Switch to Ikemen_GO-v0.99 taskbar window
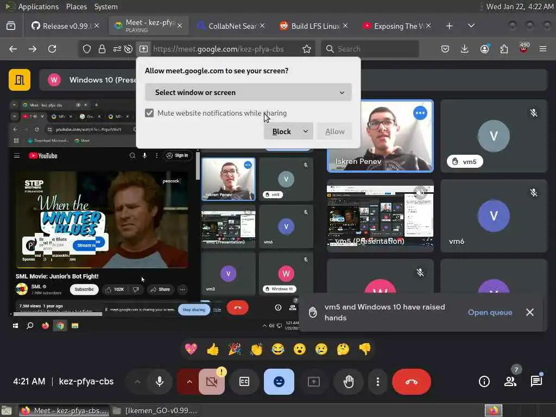Image resolution: width=556 pixels, height=417 pixels. click(x=155, y=410)
